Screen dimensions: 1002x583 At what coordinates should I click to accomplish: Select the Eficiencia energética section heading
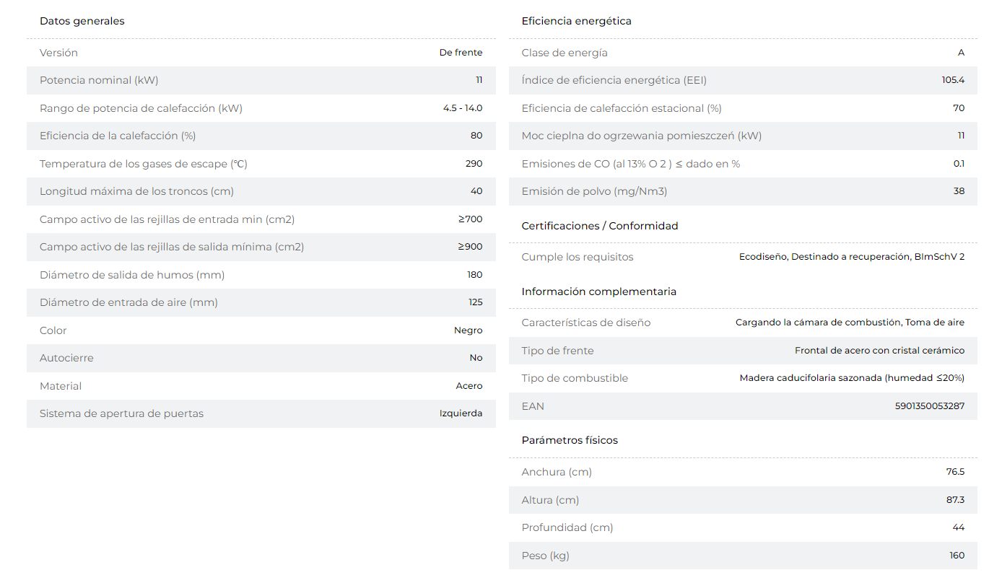[576, 21]
